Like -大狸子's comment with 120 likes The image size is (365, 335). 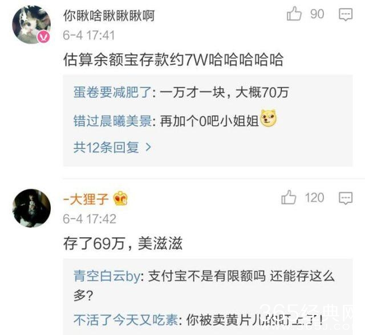[289, 197]
